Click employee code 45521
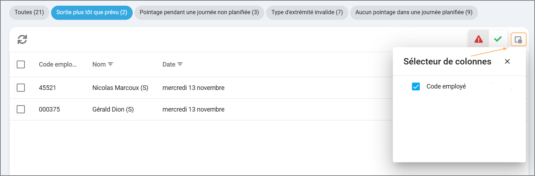The width and height of the screenshot is (535, 176). click(x=48, y=88)
